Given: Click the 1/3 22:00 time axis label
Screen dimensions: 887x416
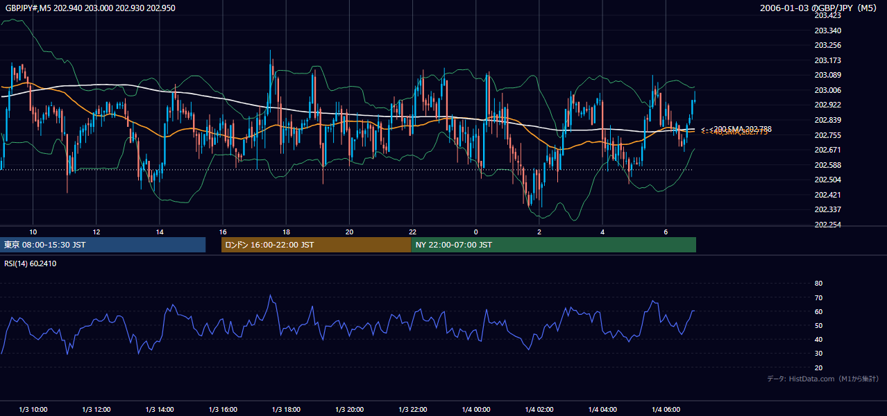Looking at the screenshot, I should pyautogui.click(x=412, y=410).
